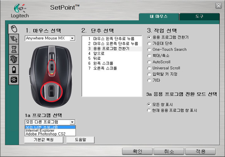
Task: Select the 가운데 단추 radio option
Action: (149, 43)
